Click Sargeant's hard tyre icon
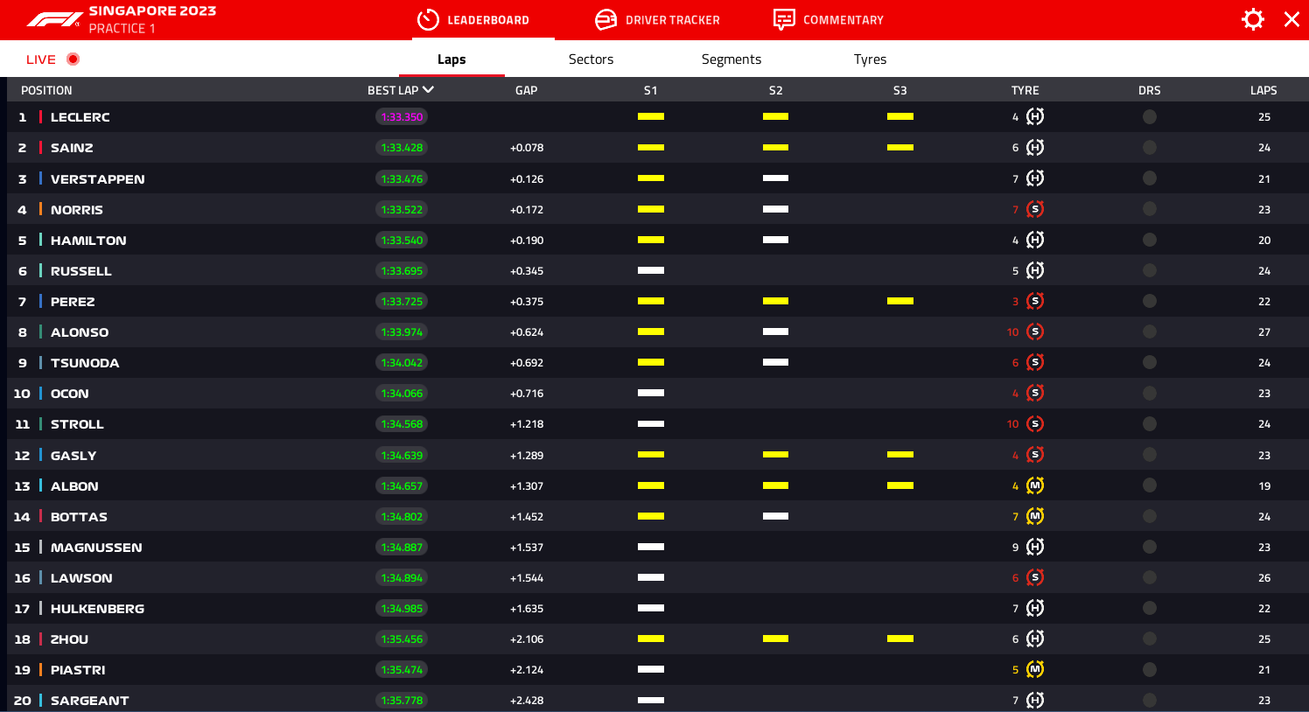This screenshot has width=1309, height=712. pos(1035,700)
